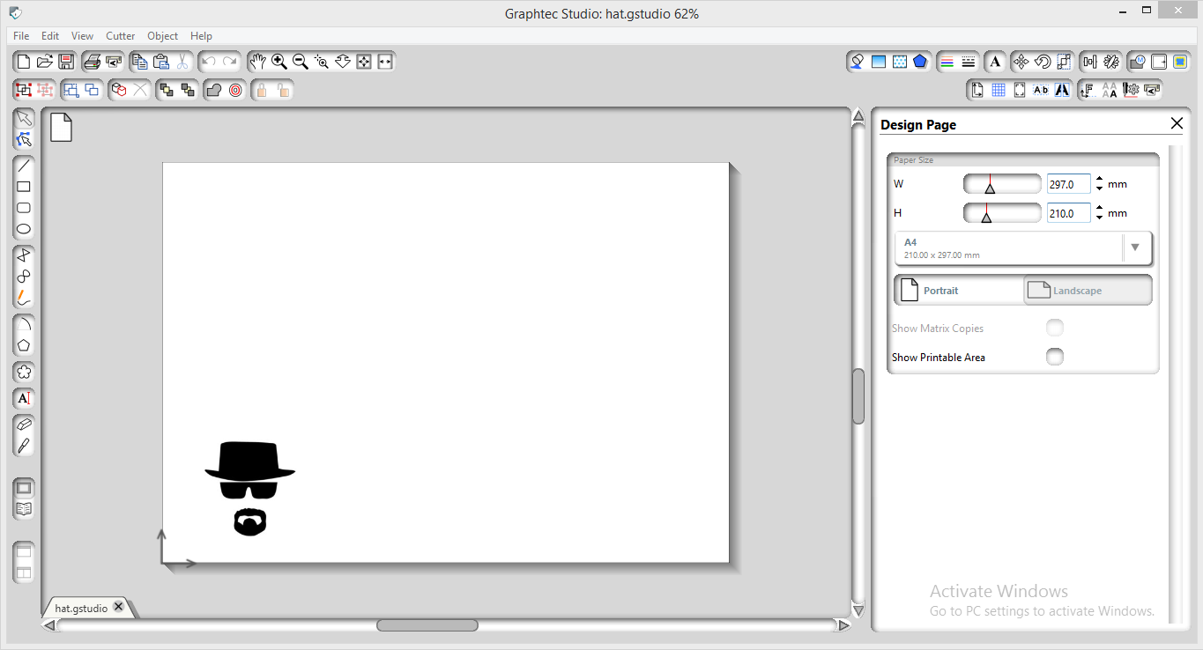The height and width of the screenshot is (650, 1203).
Task: Open the Cut Settings blade gear icon
Action: point(1132,90)
